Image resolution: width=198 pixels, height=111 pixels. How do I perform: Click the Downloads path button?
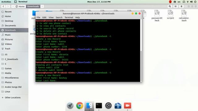(x=33, y=6)
